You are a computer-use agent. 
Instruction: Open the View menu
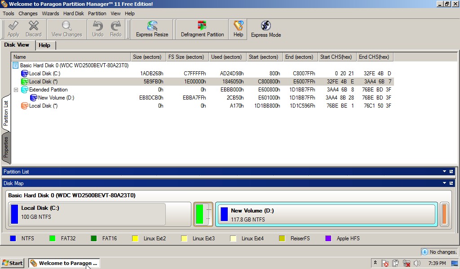click(115, 13)
